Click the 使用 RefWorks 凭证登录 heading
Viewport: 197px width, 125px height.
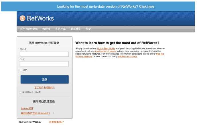click(x=44, y=43)
